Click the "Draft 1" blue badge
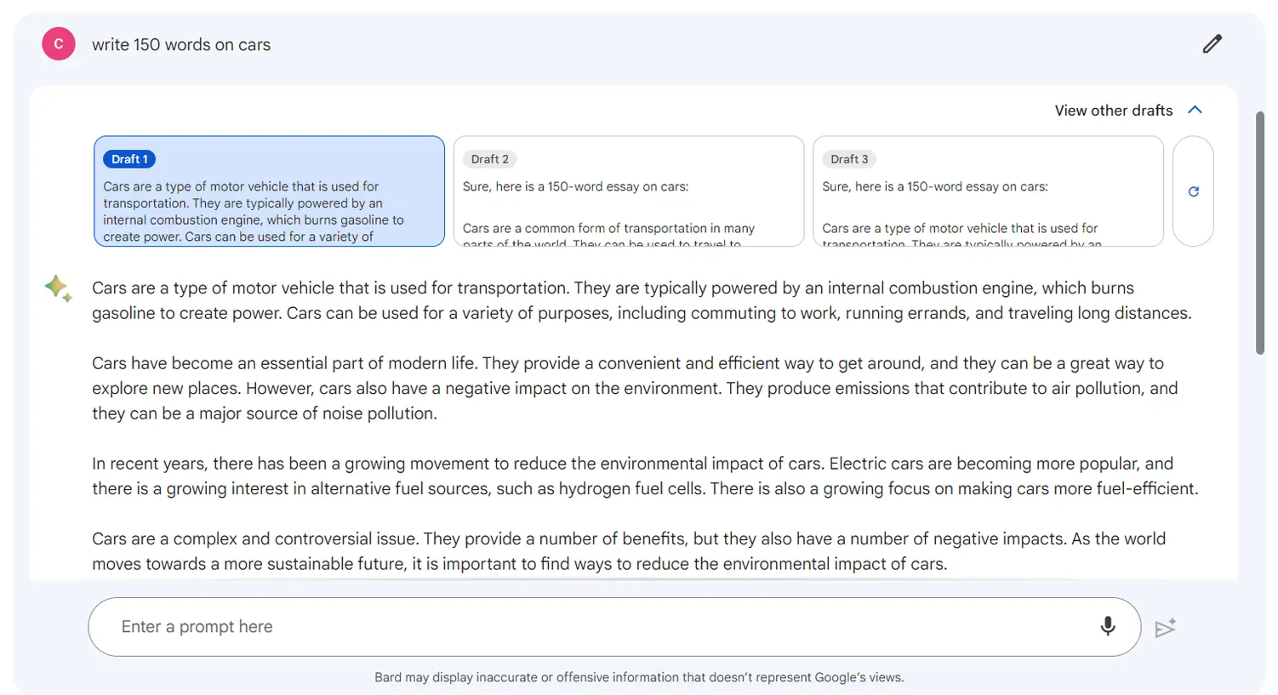Viewport: 1278px width, 695px height. point(129,159)
